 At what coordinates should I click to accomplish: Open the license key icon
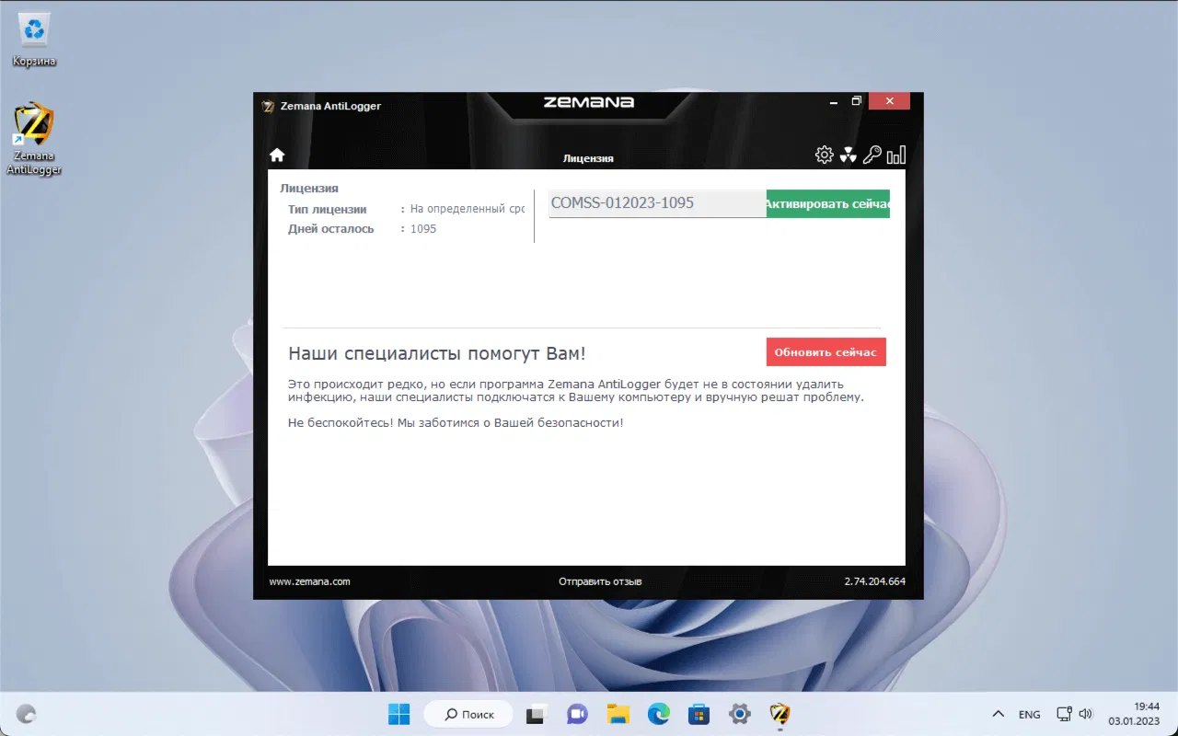click(872, 155)
